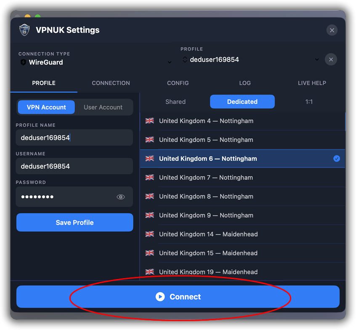Click the green maximize window button

pyautogui.click(x=38, y=16)
